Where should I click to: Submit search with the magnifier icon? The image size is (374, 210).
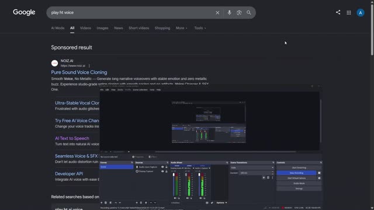click(x=249, y=13)
